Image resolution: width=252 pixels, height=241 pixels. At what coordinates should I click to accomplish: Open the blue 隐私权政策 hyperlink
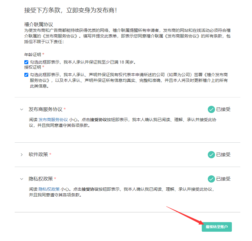tap(49, 189)
